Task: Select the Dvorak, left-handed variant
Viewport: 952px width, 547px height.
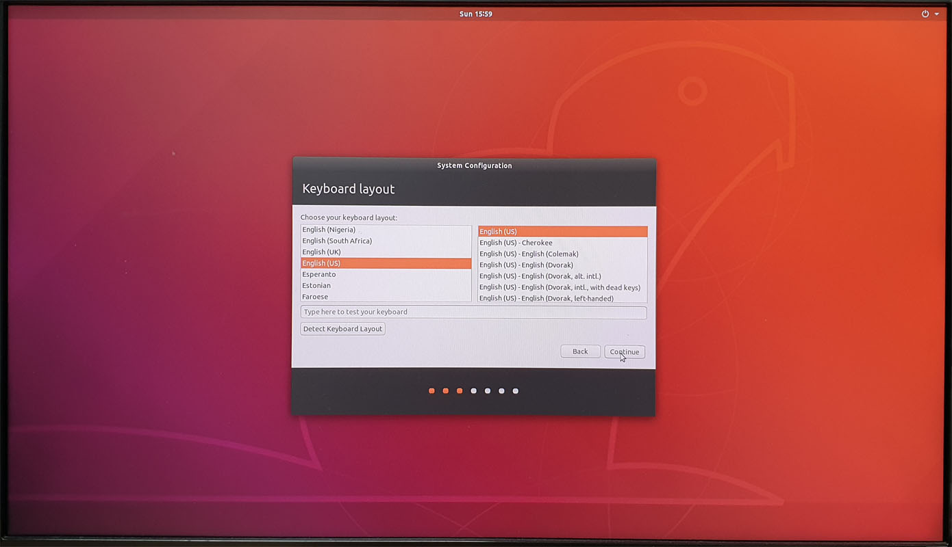Action: click(562, 298)
